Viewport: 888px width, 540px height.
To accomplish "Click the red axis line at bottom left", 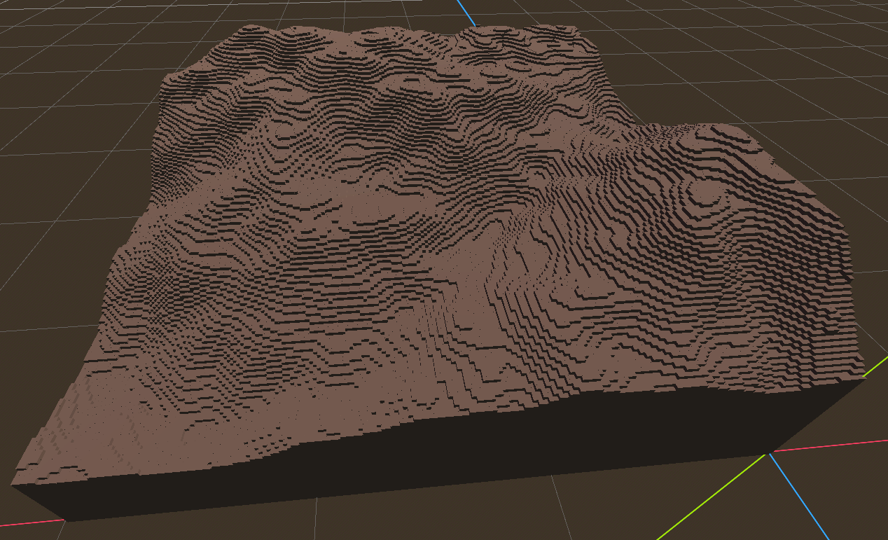I will coord(32,522).
